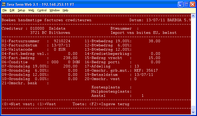Maximize the Tera Term window

tap(186, 4)
